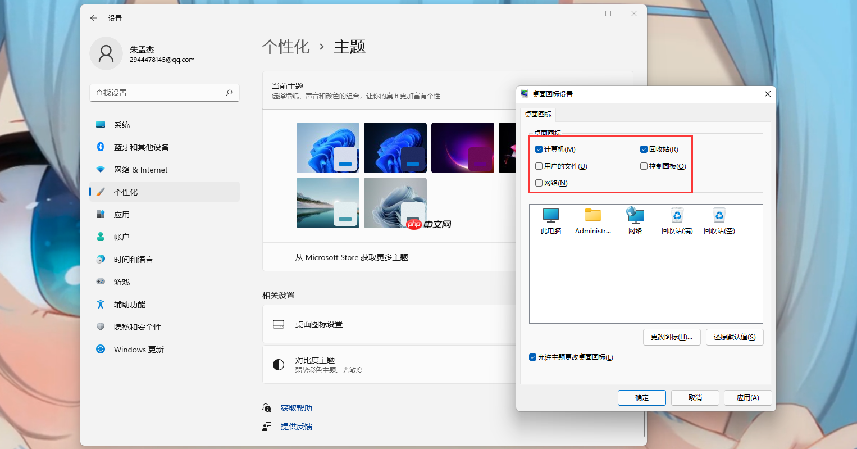Click the 更改图标(H) button
The width and height of the screenshot is (857, 449).
(x=672, y=337)
